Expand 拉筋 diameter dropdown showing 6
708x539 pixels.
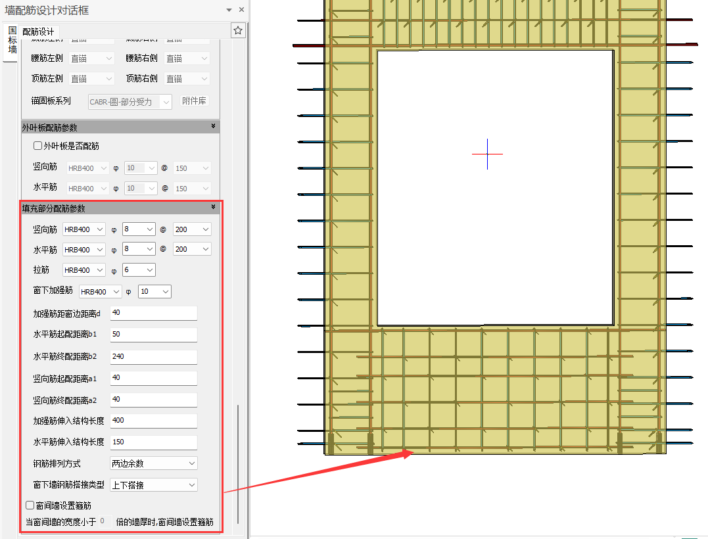(x=139, y=270)
